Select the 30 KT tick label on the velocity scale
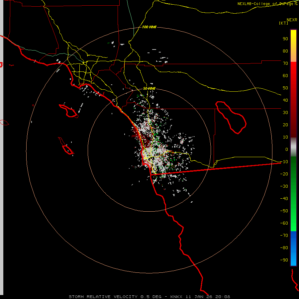Viewport: 299px width, 299px height. click(x=285, y=113)
